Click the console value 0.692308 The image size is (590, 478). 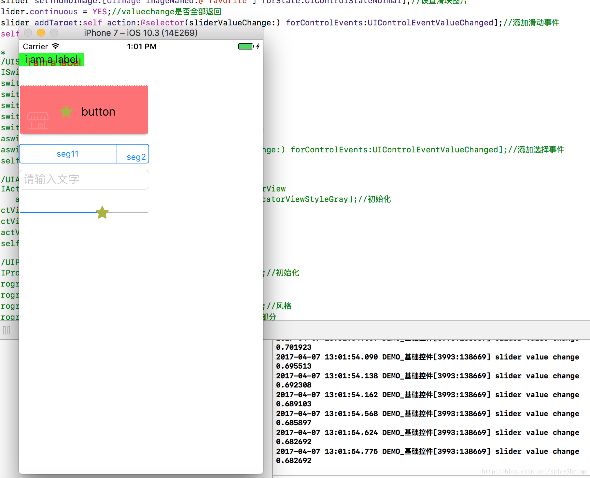click(294, 385)
